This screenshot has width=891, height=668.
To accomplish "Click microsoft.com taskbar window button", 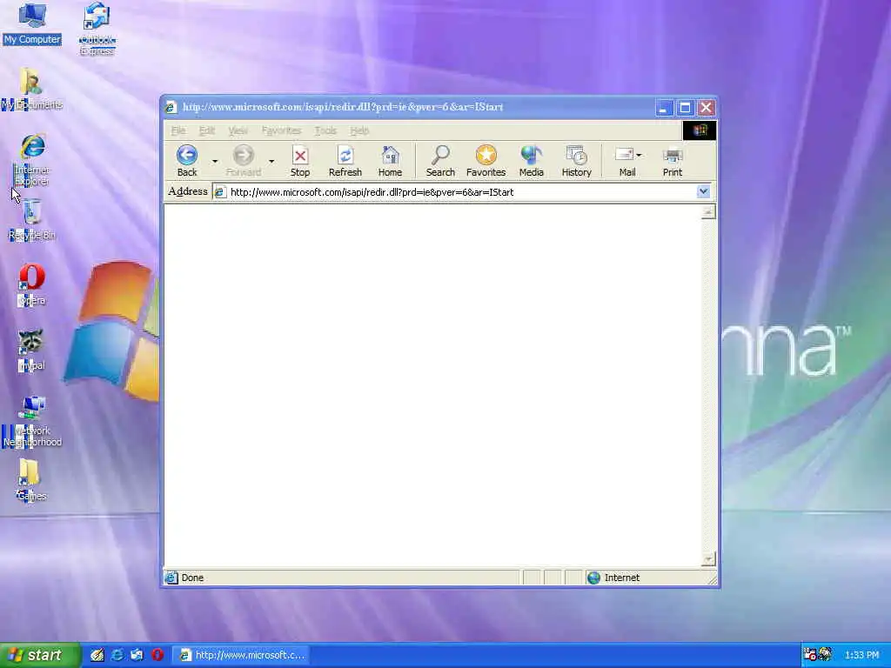I will pos(241,655).
